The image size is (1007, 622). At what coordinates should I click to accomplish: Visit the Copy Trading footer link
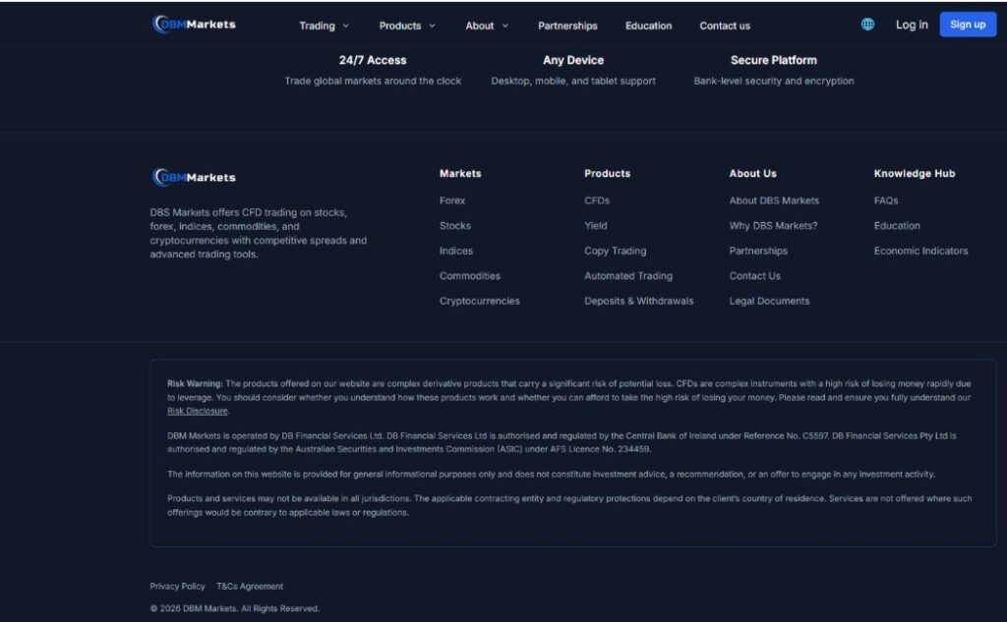pyautogui.click(x=615, y=251)
